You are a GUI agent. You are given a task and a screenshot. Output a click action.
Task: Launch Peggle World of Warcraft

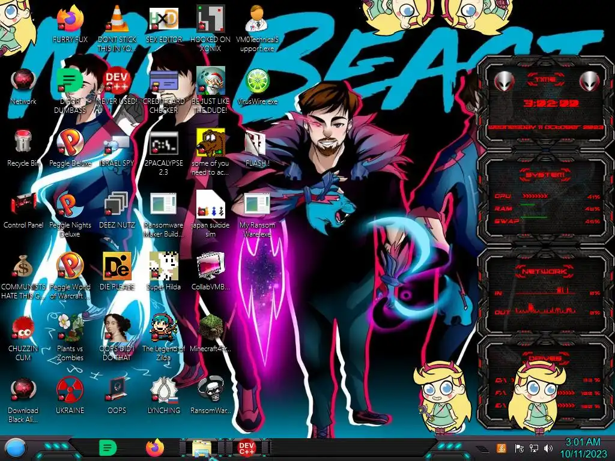70,267
